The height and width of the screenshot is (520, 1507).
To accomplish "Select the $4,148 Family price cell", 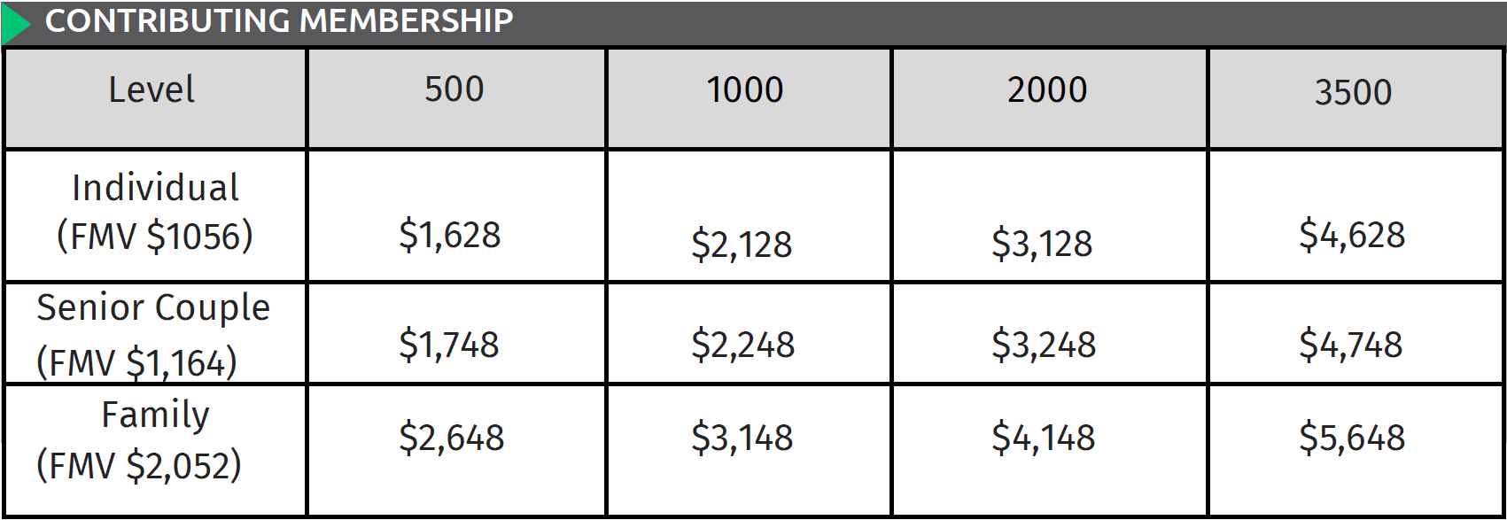I will pyautogui.click(x=1044, y=438).
